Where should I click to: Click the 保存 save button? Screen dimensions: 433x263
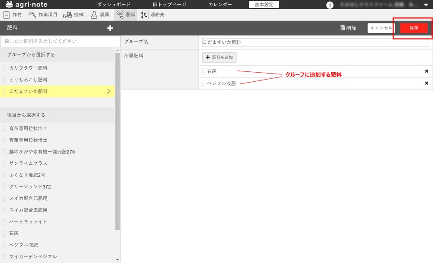tap(414, 28)
